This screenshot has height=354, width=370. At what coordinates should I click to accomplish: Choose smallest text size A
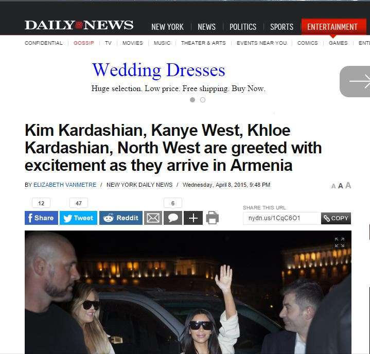[x=333, y=186]
